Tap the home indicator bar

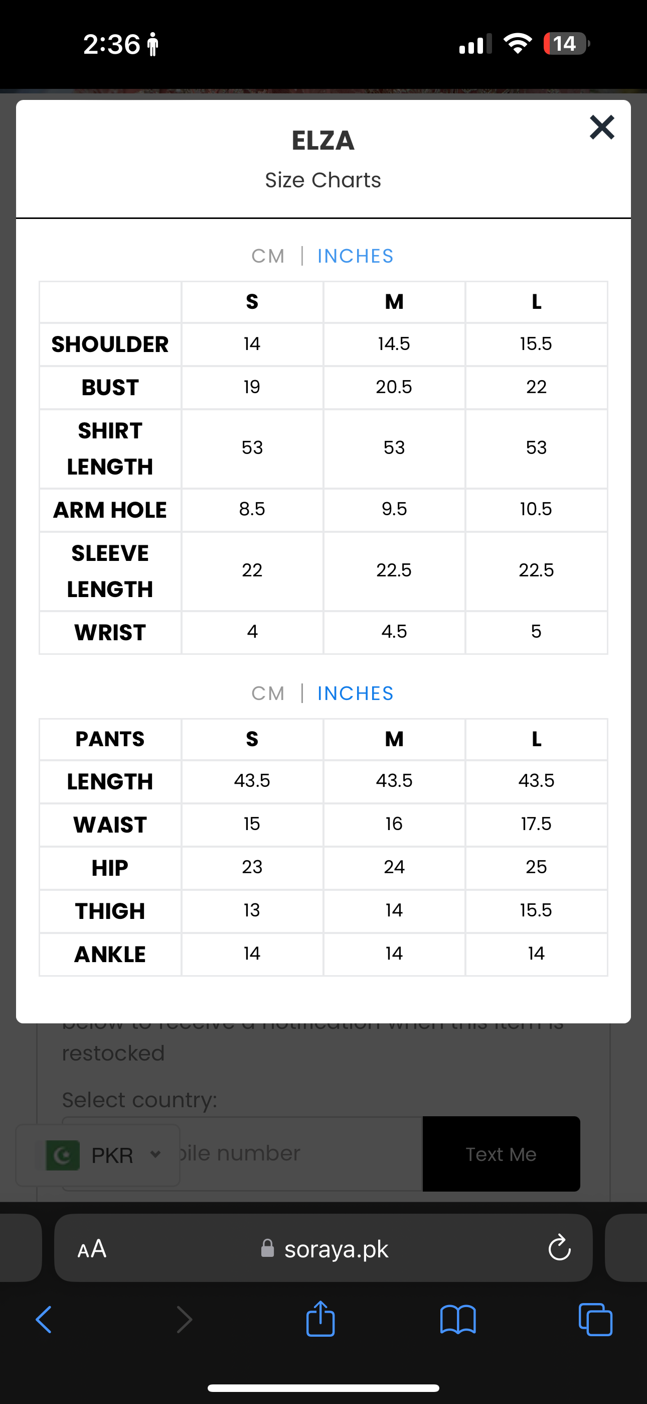[x=323, y=1387]
